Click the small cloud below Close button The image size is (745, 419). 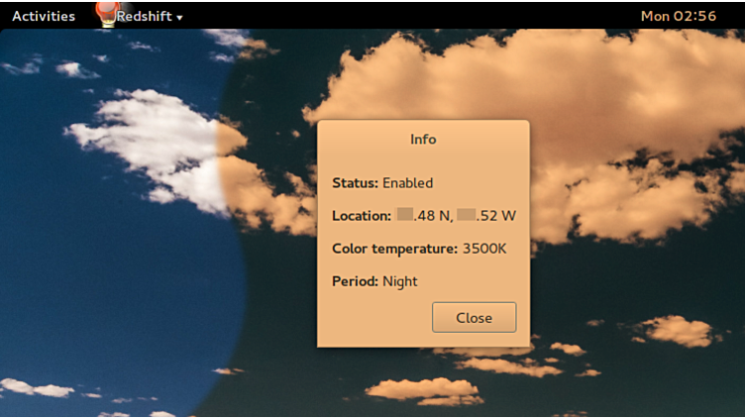click(x=421, y=388)
